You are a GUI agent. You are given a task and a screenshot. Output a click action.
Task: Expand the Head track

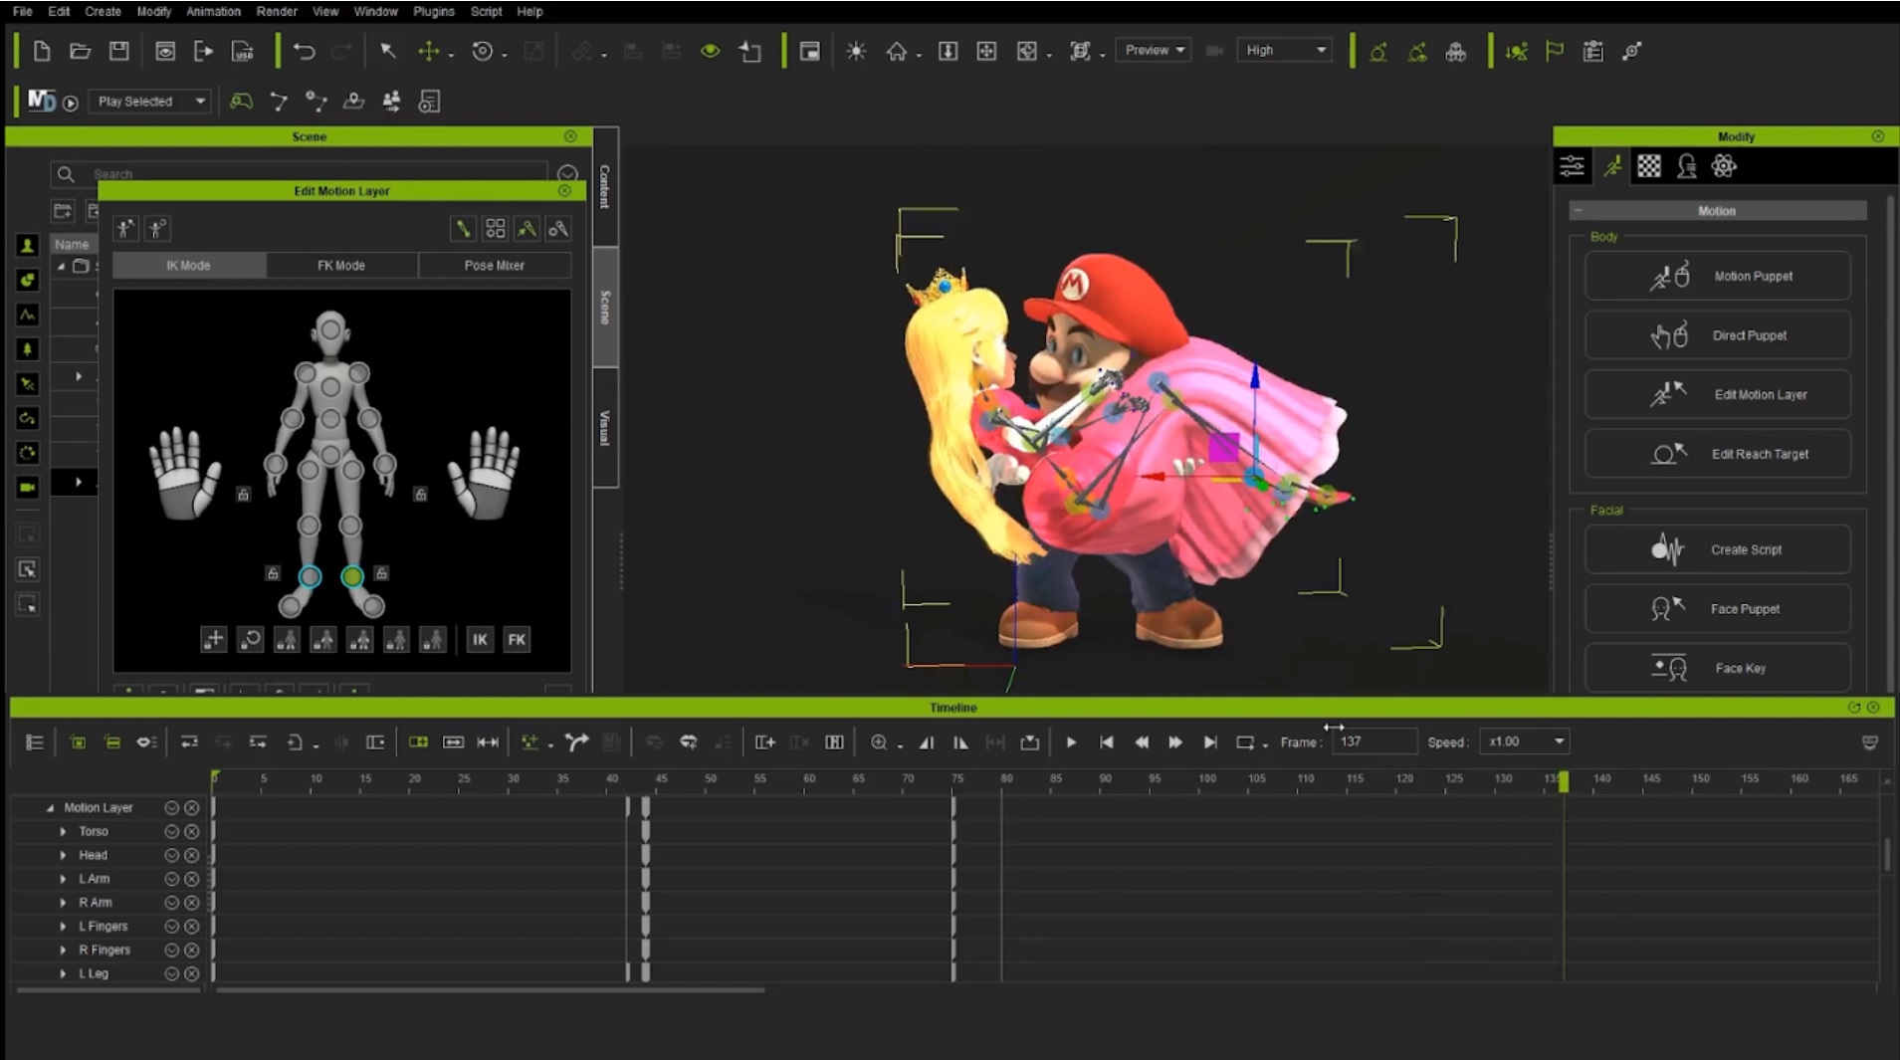tap(63, 856)
